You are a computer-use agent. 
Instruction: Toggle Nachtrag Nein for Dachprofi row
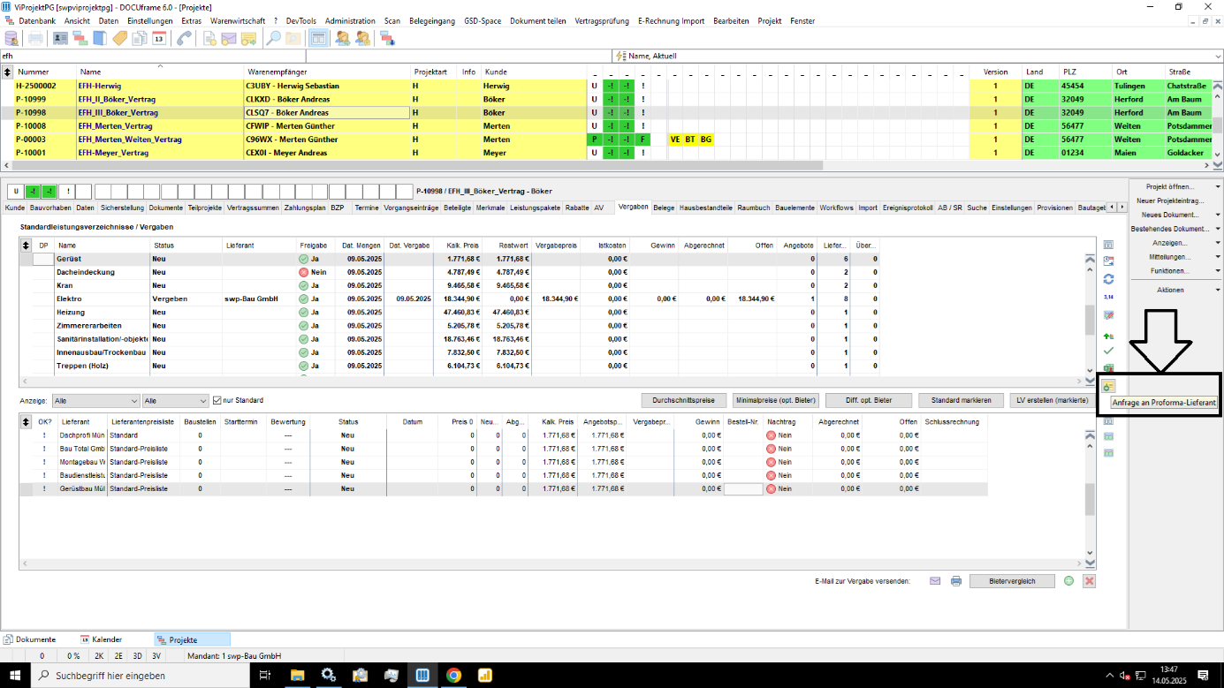(x=771, y=435)
